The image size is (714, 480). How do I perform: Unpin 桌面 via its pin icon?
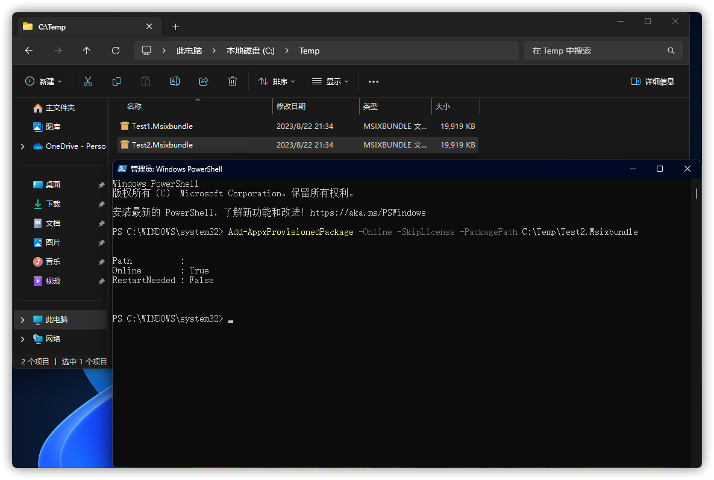pyautogui.click(x=101, y=185)
